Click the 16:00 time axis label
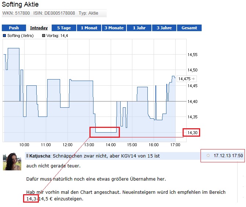The height and width of the screenshot is (207, 246). pos(154,145)
